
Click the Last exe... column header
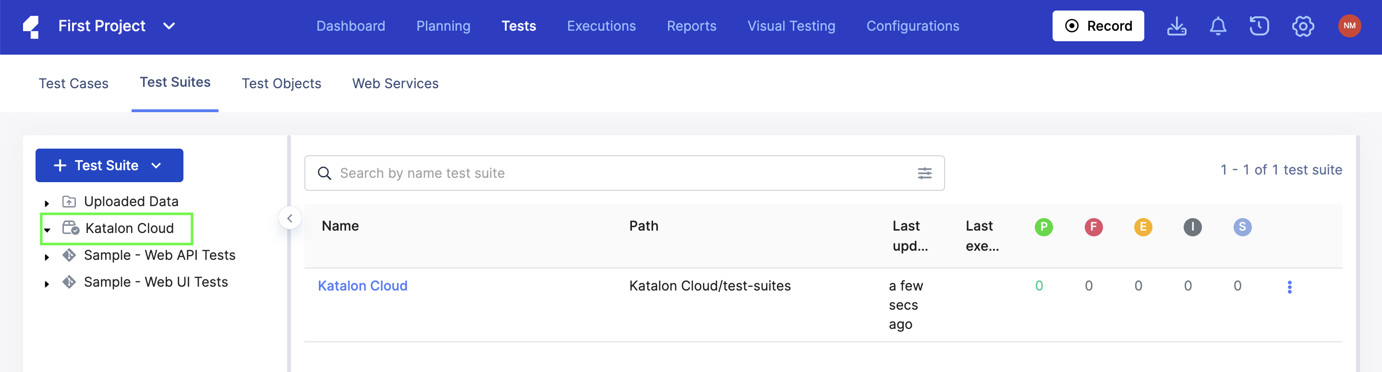[982, 236]
